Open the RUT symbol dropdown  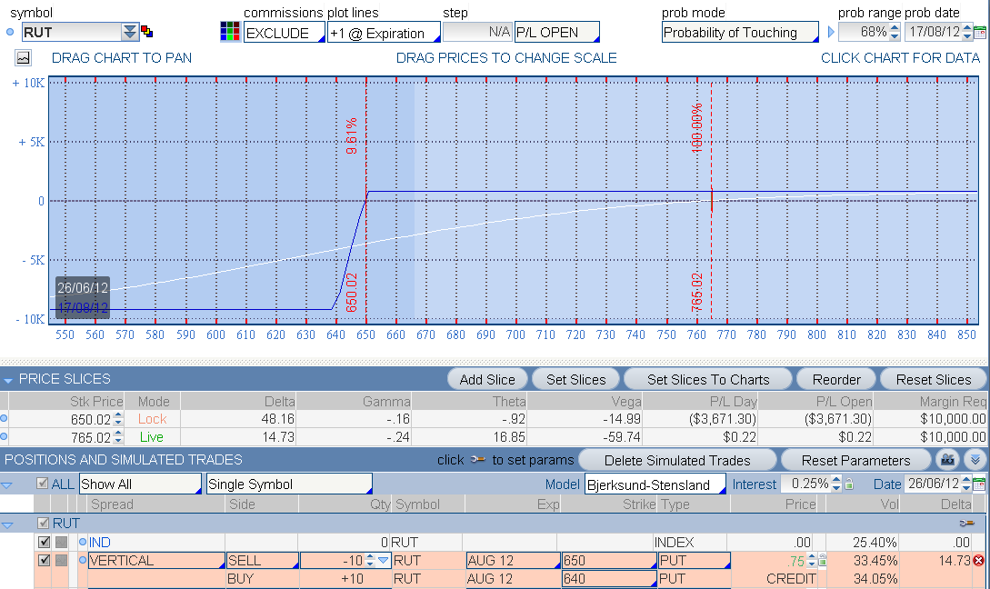pyautogui.click(x=130, y=33)
